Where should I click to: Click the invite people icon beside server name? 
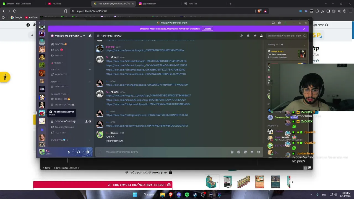(x=90, y=36)
